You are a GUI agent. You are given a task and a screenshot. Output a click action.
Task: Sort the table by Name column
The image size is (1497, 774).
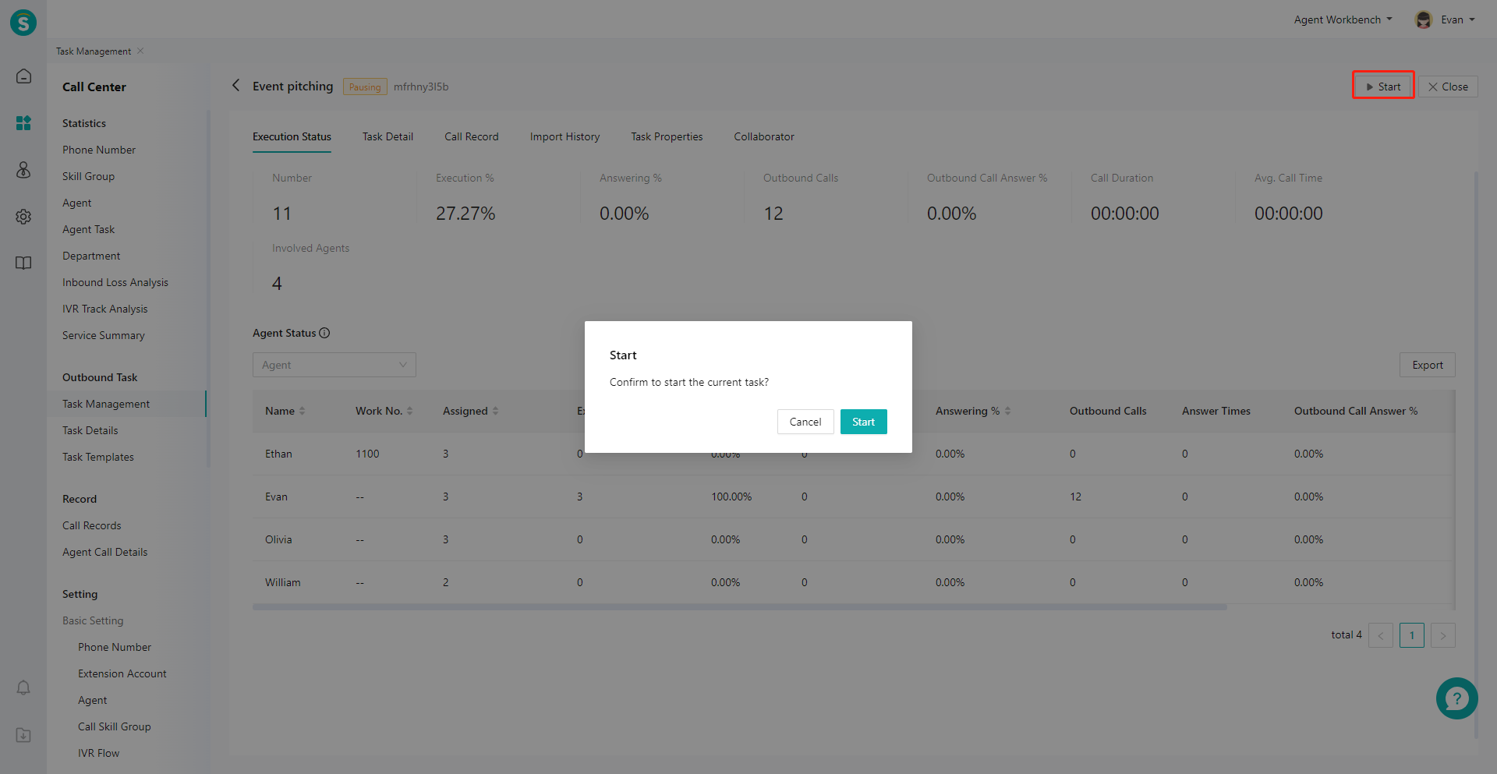coord(302,411)
